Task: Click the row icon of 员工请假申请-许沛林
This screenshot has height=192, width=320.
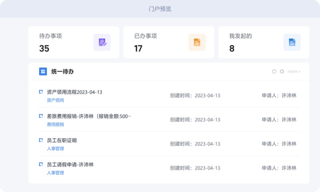Action: (x=41, y=164)
